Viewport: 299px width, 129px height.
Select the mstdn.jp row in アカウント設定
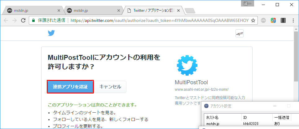click(252, 124)
